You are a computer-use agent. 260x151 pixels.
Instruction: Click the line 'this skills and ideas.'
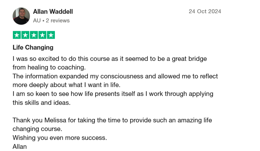tap(41, 103)
